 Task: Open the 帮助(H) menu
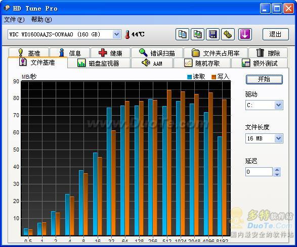click(41, 20)
